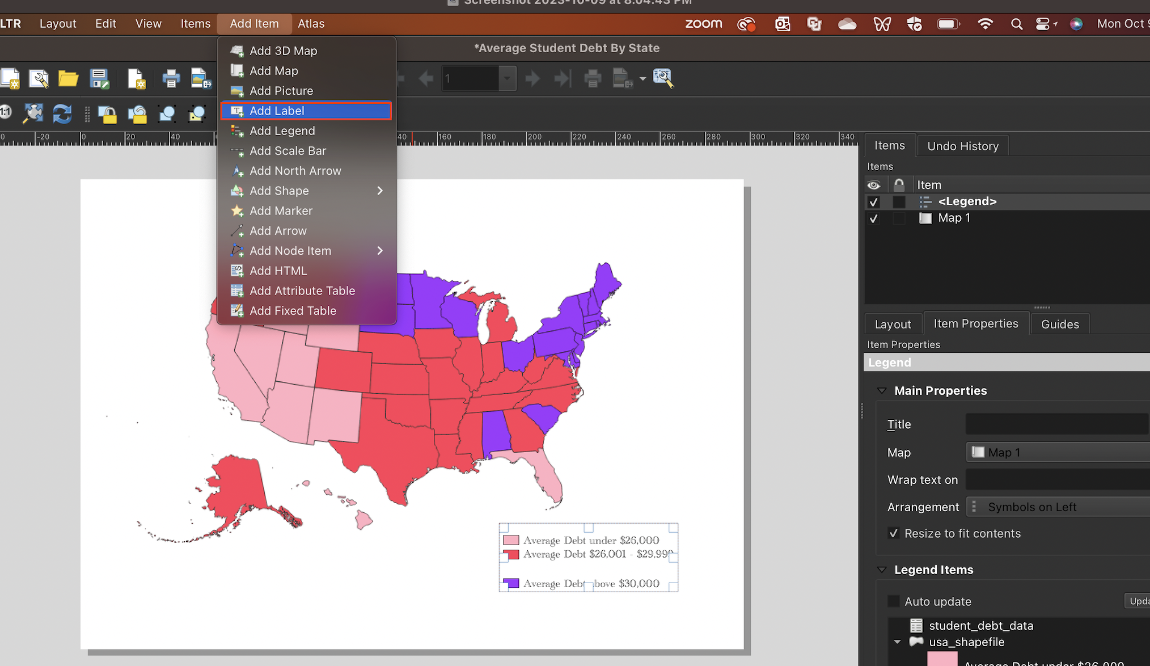Click the Group Items icon

click(167, 114)
